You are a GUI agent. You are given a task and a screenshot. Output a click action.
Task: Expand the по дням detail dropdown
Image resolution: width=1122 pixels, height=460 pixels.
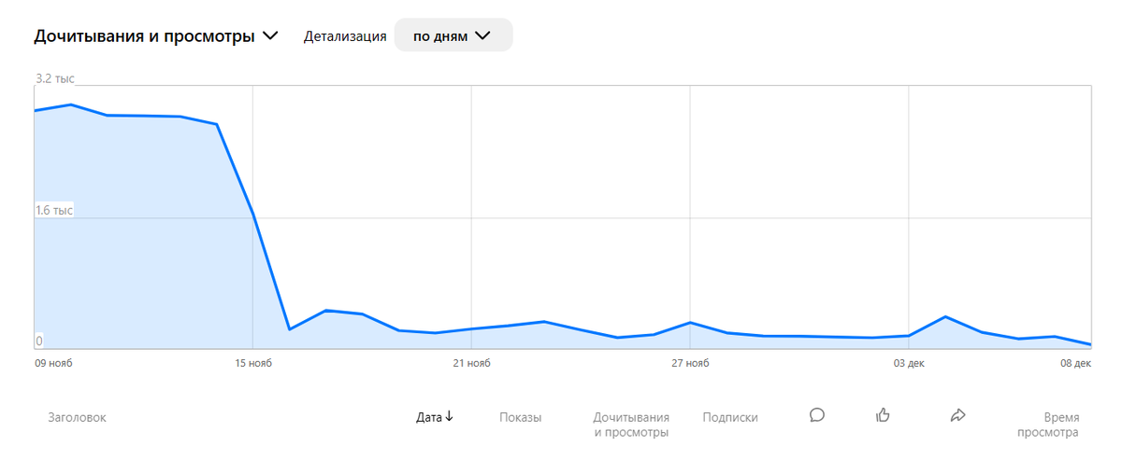(x=453, y=36)
